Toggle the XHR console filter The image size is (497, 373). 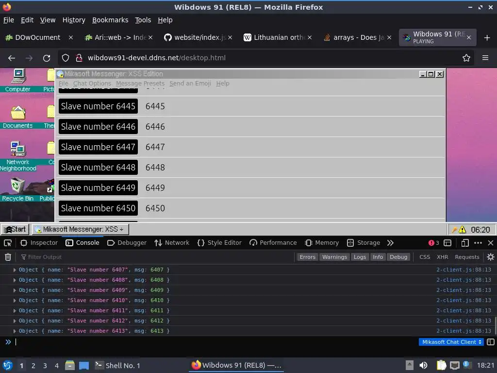click(x=442, y=257)
